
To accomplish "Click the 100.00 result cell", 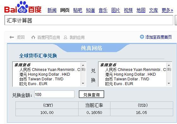I will pos(47,112).
